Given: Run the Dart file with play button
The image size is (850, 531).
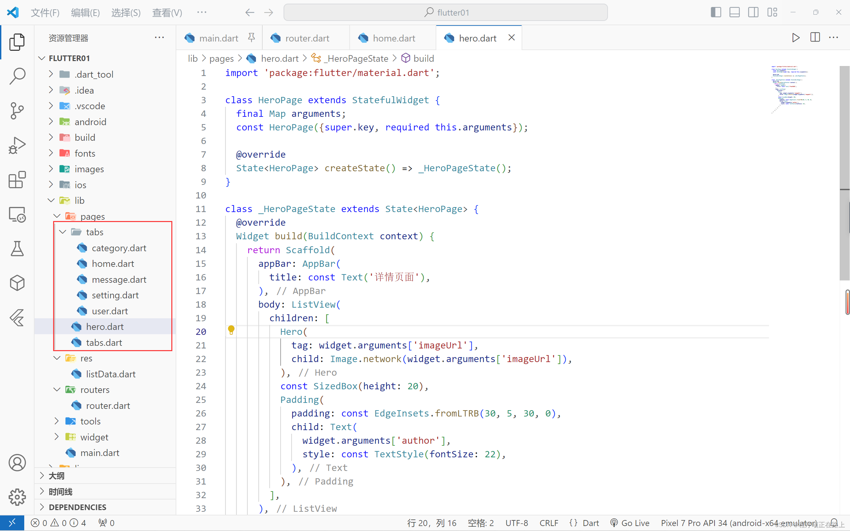Looking at the screenshot, I should [796, 38].
